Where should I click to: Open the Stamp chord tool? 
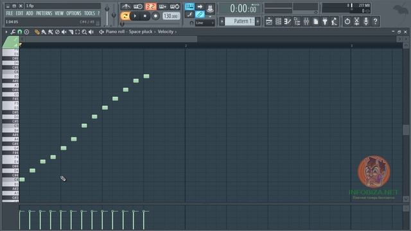tap(26, 32)
